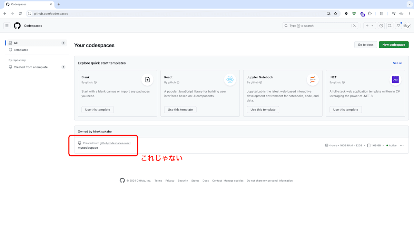Open the three-dot options for mycodespace
414x233 pixels.
click(x=402, y=145)
